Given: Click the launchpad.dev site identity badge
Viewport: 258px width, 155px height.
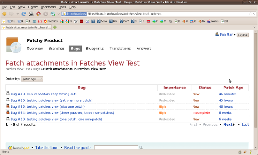Looking at the screenshot, I should [x=74, y=14].
